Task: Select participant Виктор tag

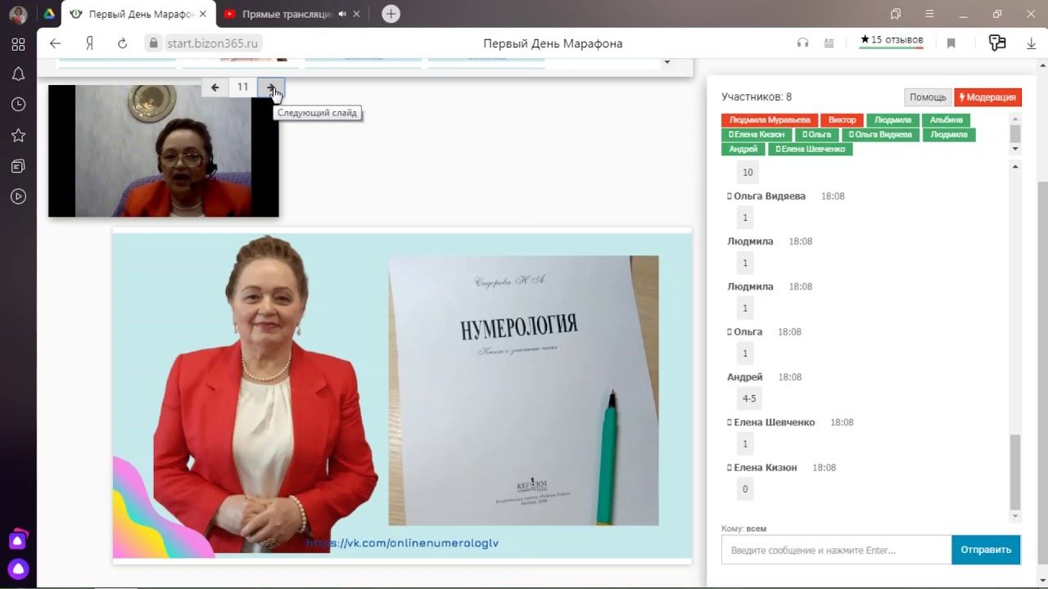Action: pyautogui.click(x=842, y=120)
